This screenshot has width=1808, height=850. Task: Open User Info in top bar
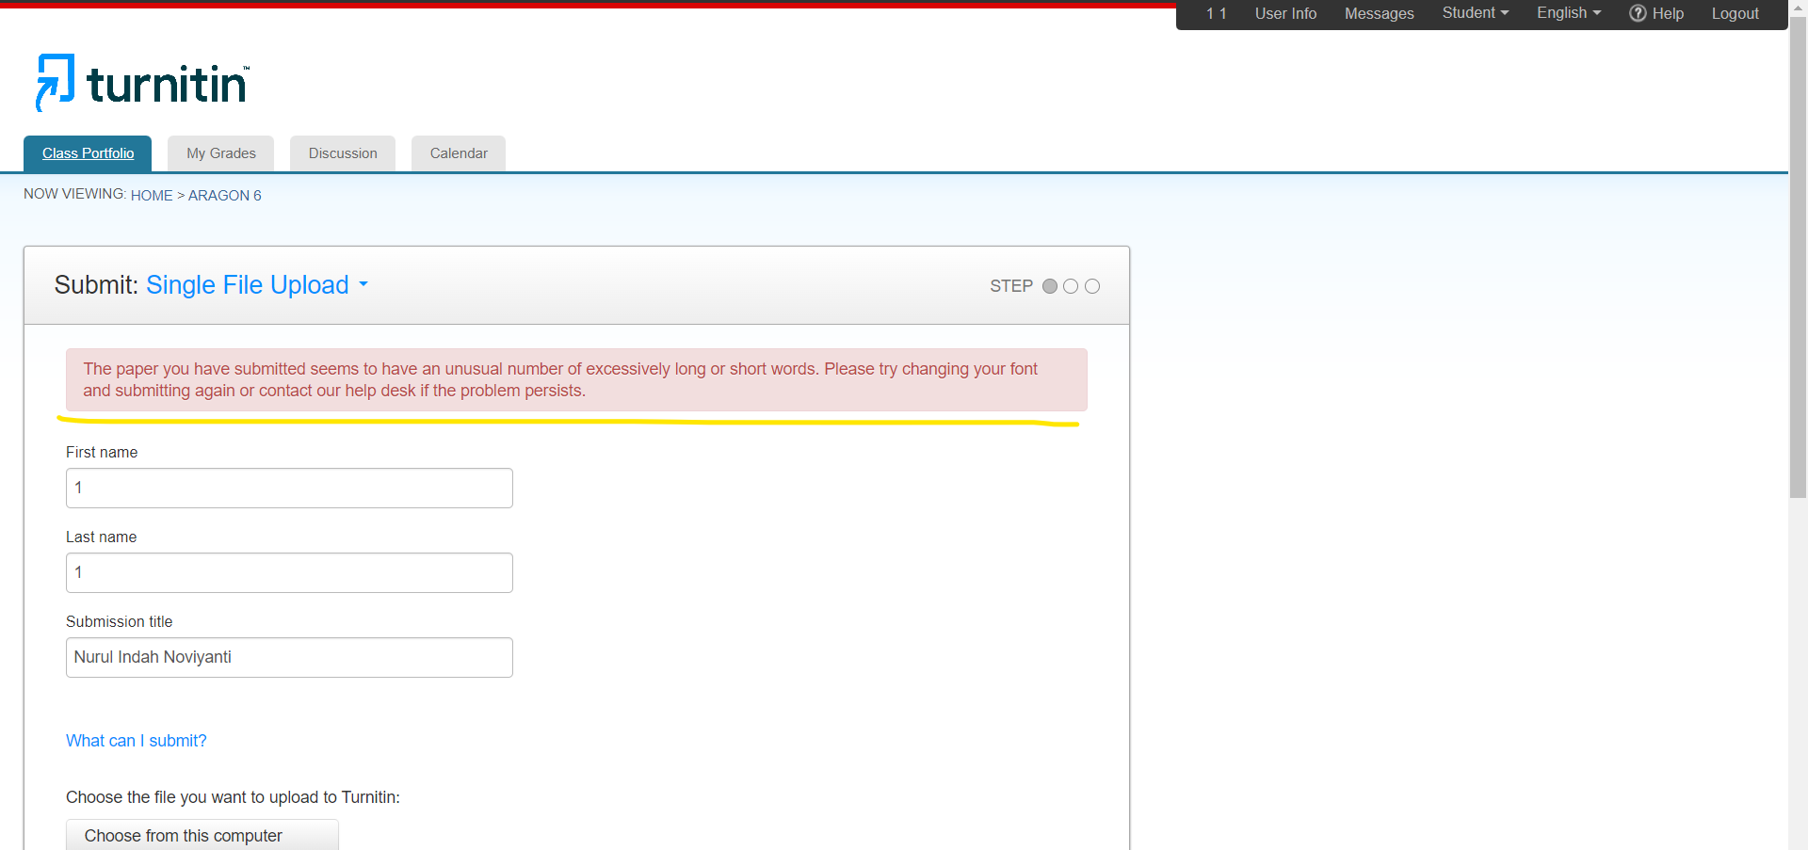pos(1285,13)
